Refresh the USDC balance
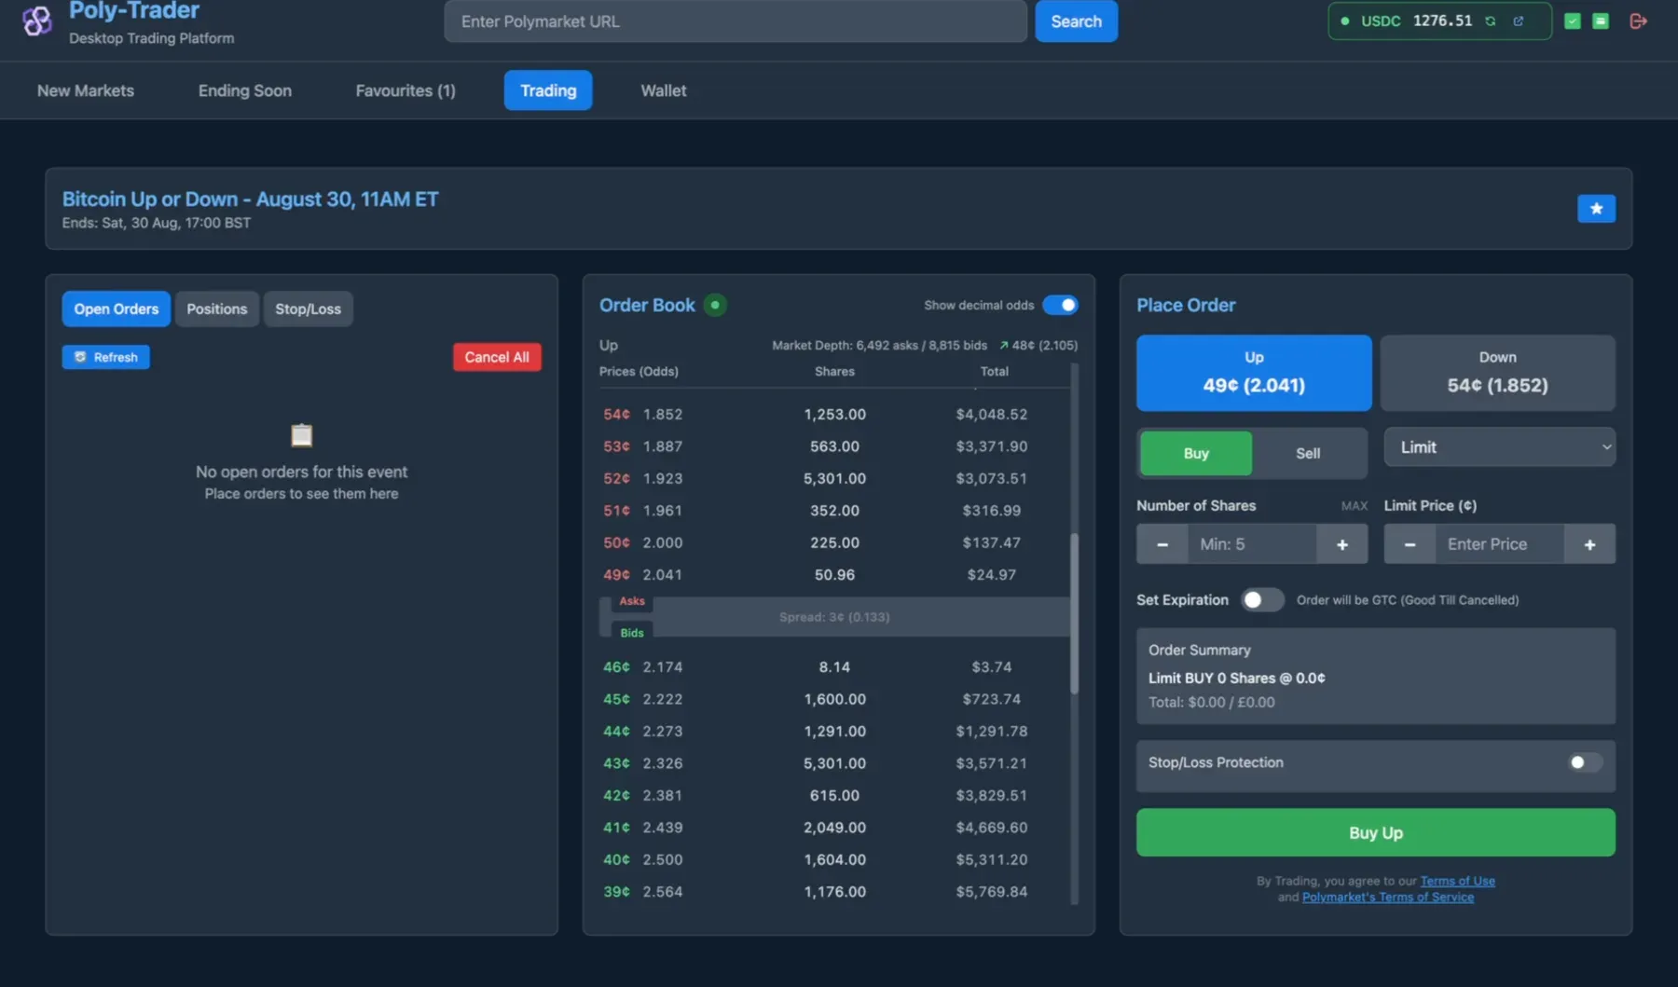This screenshot has width=1678, height=987. pos(1491,21)
